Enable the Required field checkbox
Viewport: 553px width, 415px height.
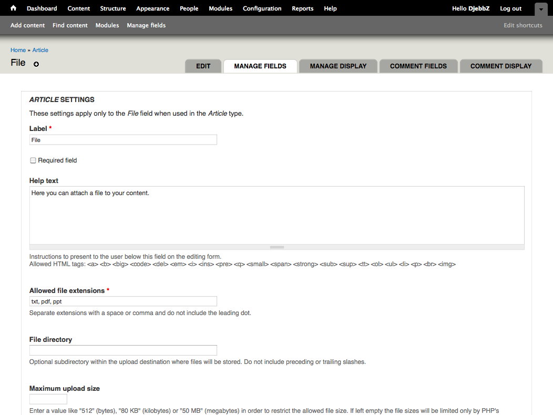pyautogui.click(x=33, y=160)
